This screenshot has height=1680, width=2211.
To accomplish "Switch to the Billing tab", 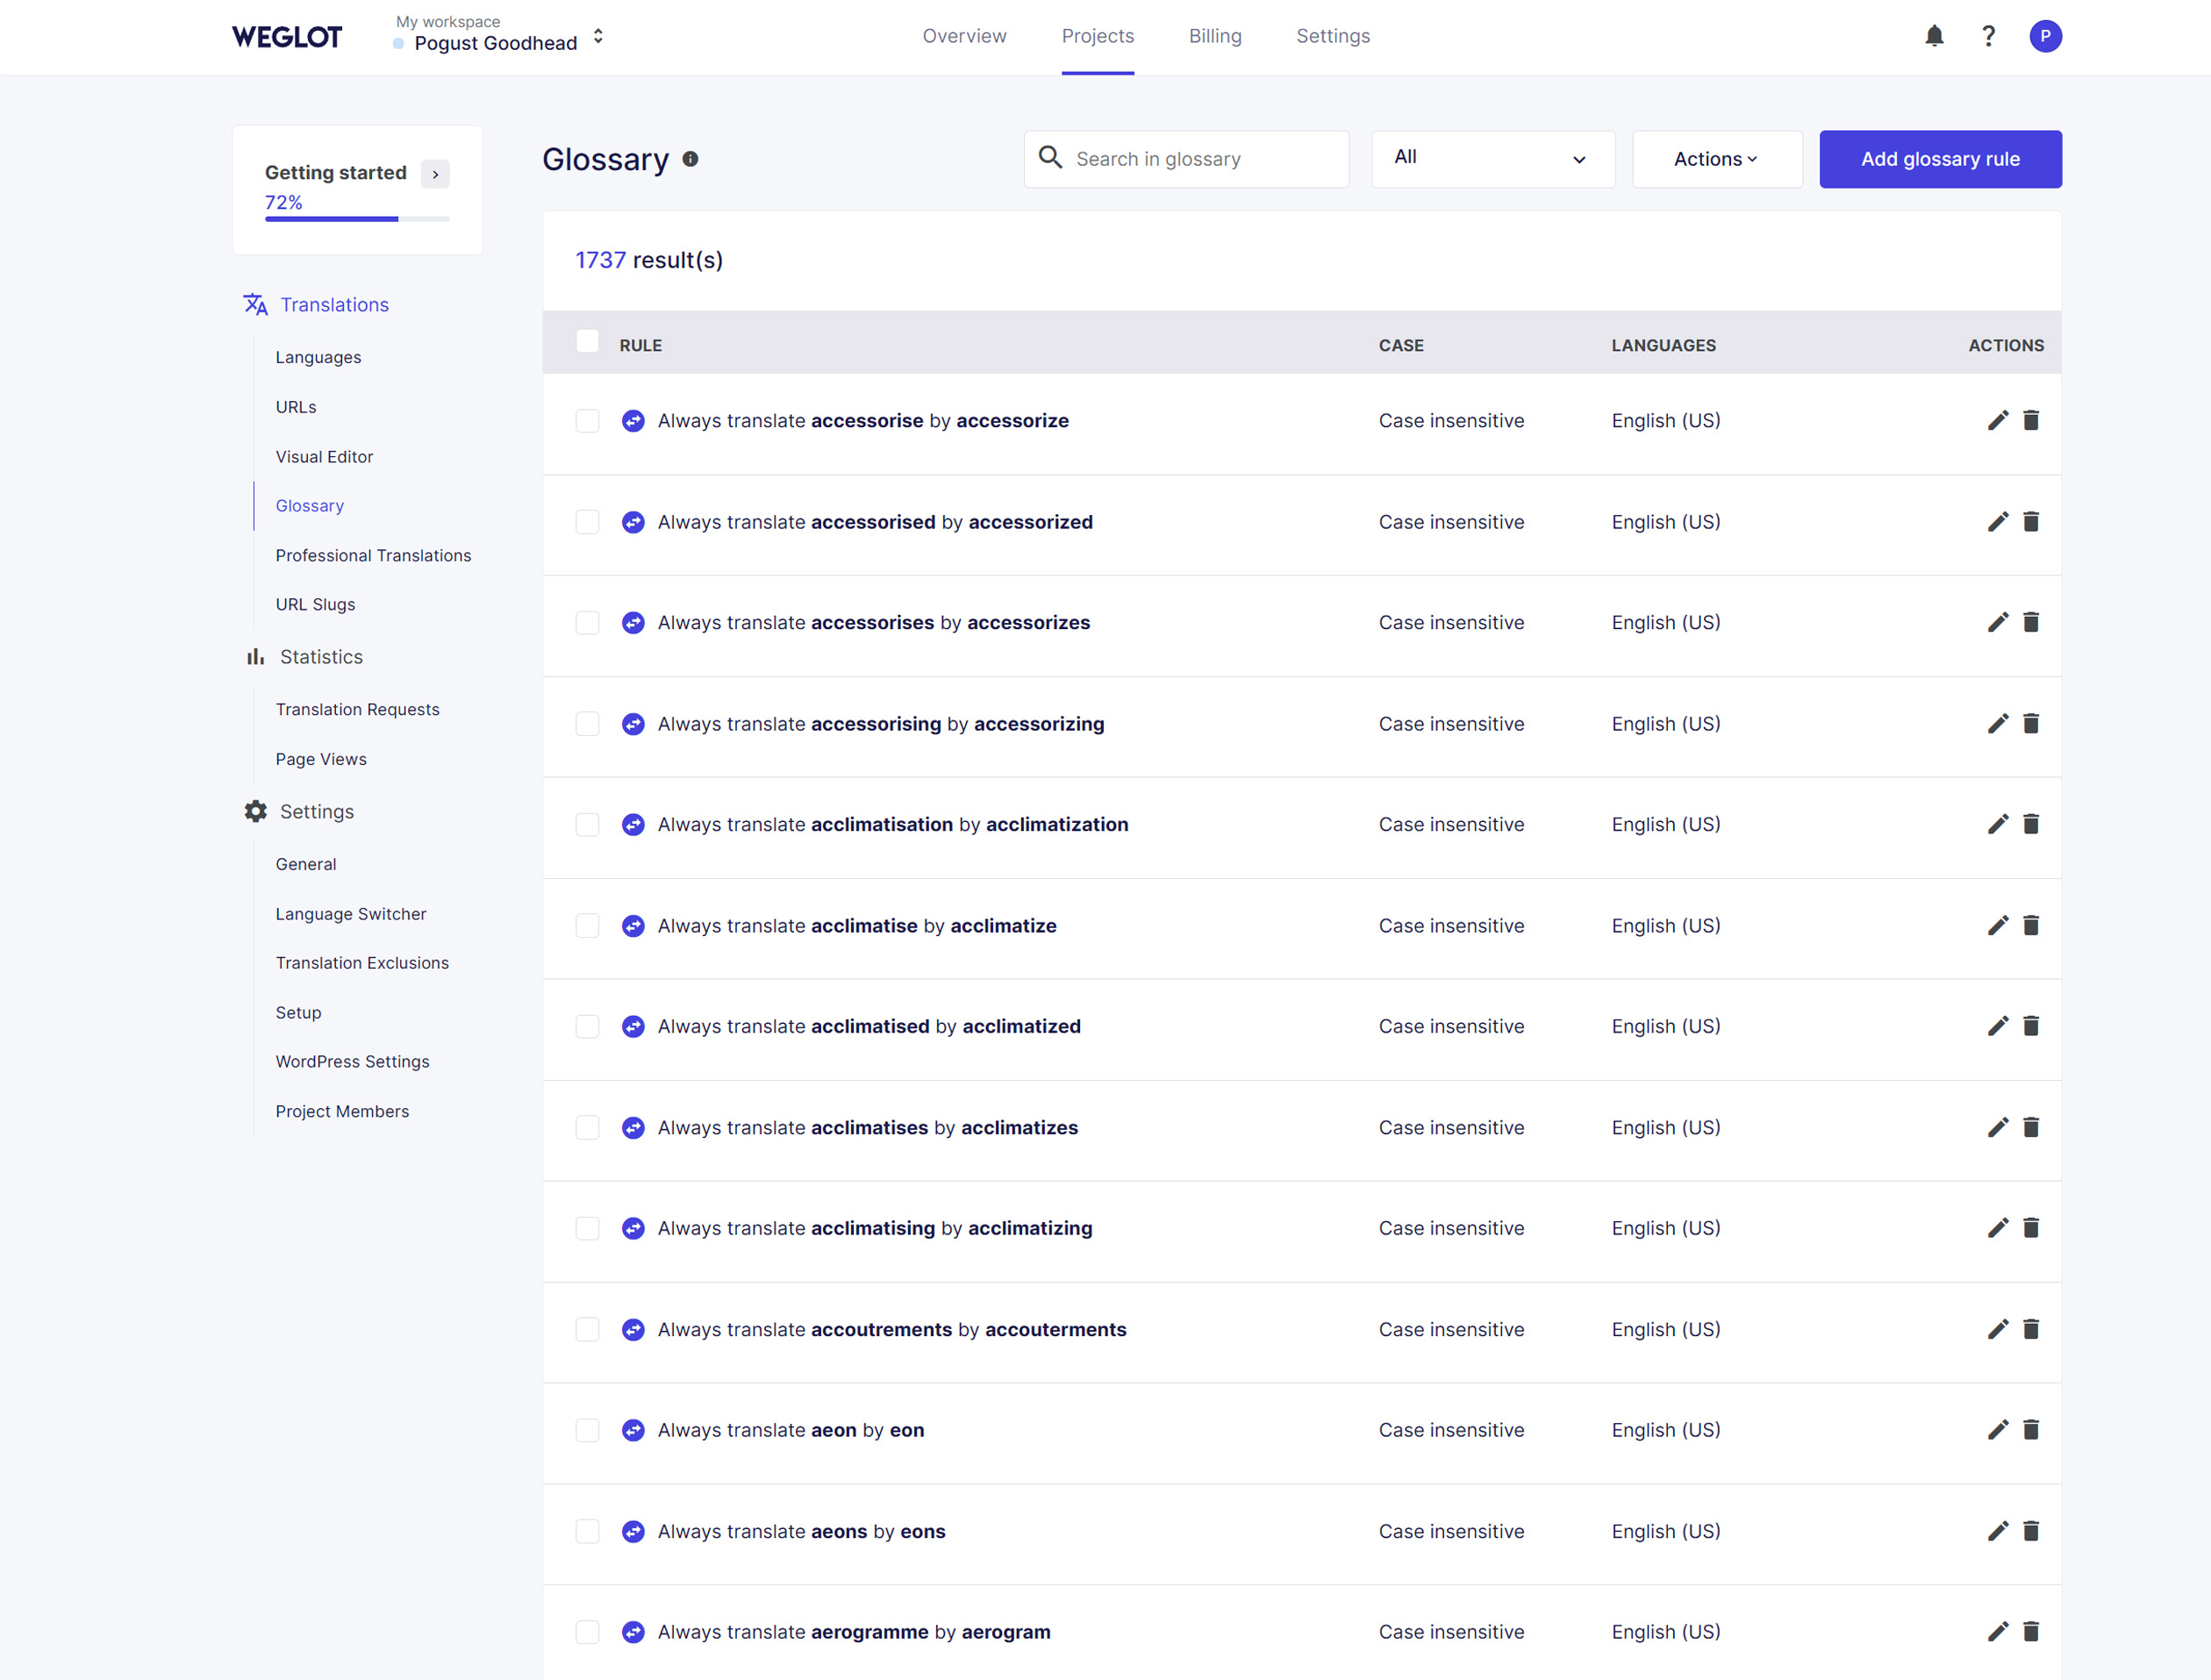I will pyautogui.click(x=1214, y=37).
